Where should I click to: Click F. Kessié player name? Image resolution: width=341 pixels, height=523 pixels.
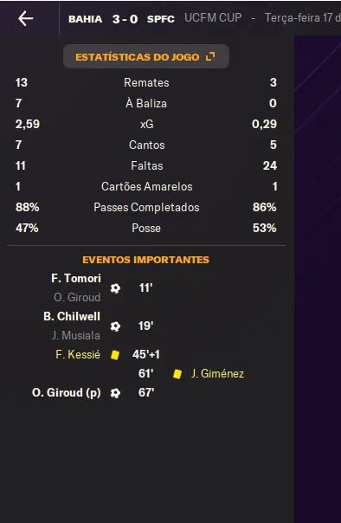pos(78,354)
